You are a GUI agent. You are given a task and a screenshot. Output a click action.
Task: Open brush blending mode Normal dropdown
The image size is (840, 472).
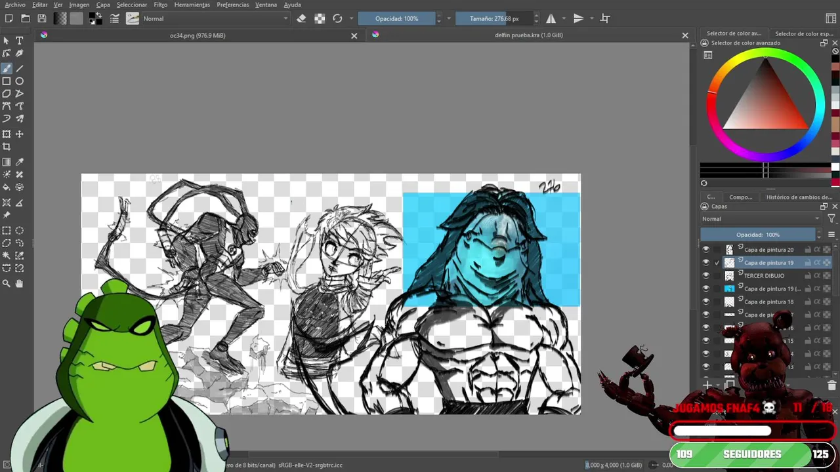(215, 18)
